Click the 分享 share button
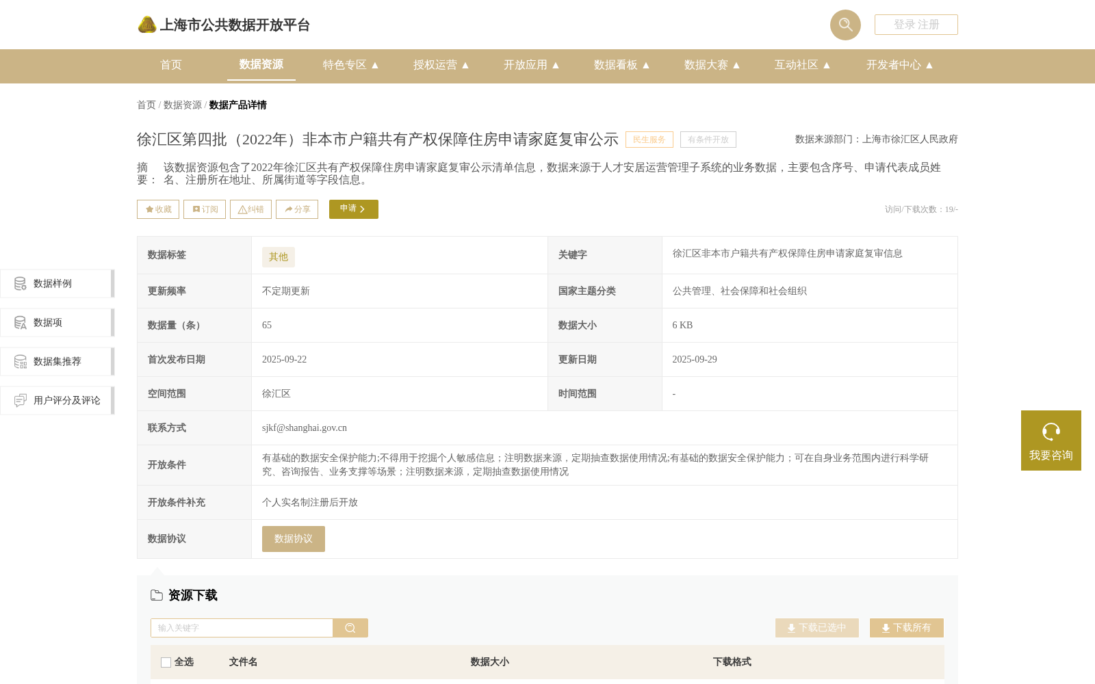The width and height of the screenshot is (1095, 684). point(297,209)
